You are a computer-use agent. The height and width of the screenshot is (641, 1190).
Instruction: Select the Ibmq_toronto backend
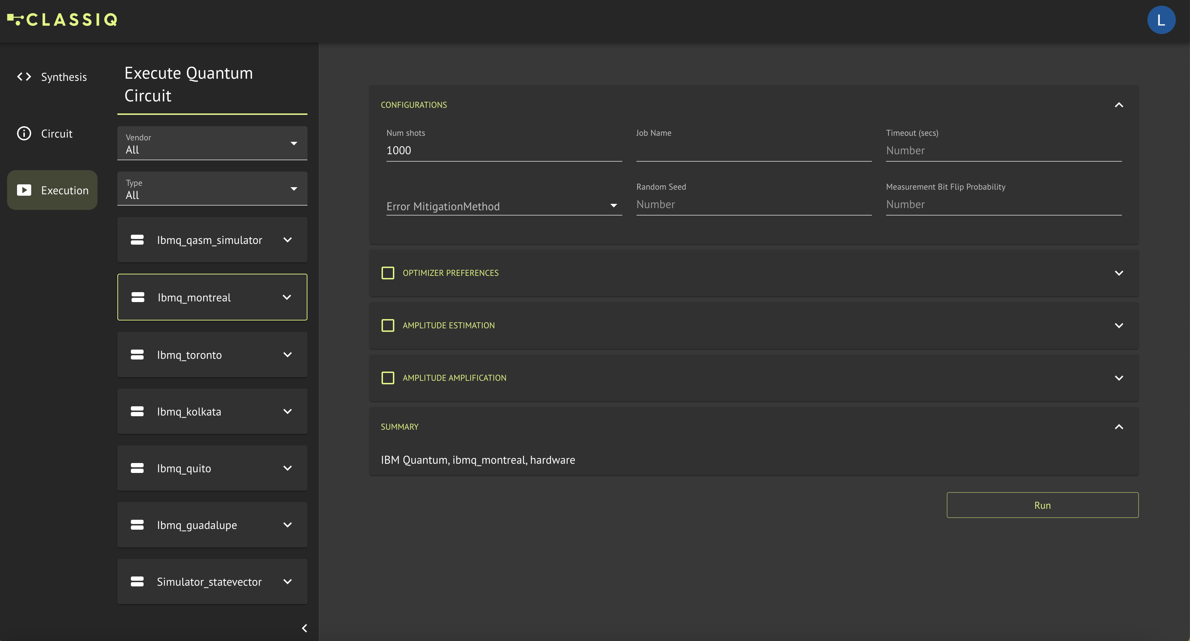212,354
